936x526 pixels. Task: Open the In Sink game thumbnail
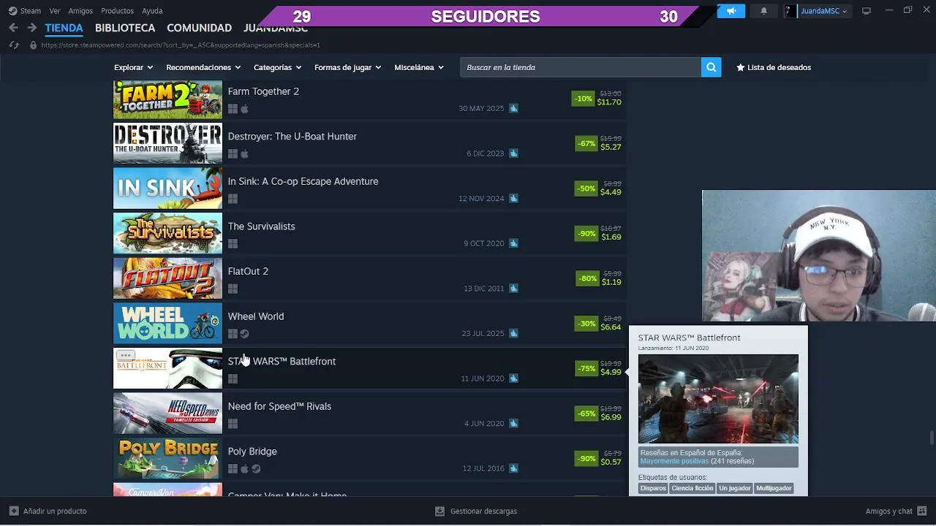tap(167, 188)
